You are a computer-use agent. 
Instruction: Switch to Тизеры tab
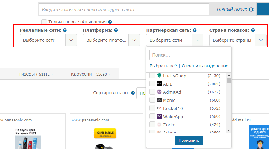pos(36,74)
